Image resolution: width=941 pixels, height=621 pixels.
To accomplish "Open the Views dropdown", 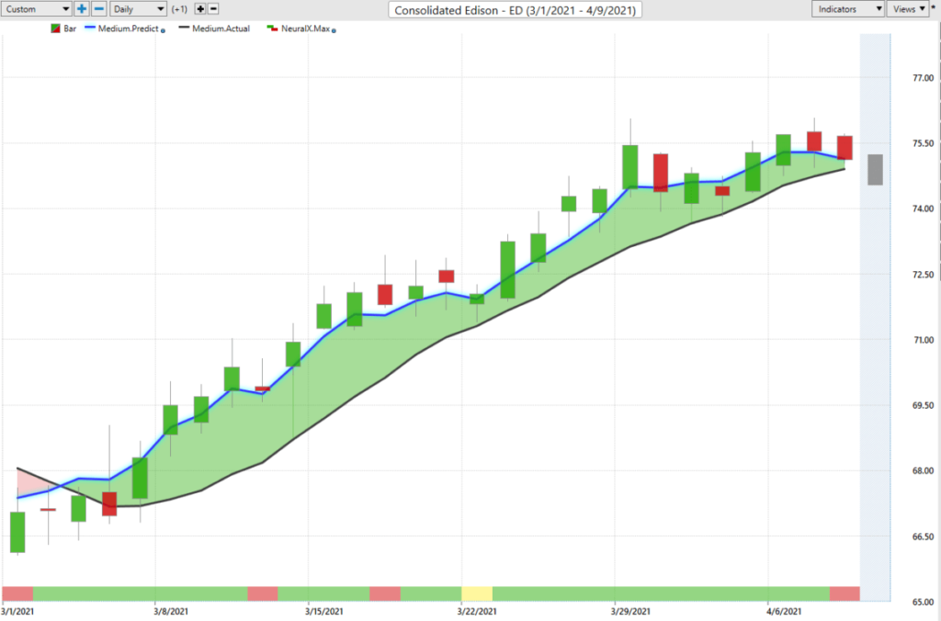I will 909,9.
